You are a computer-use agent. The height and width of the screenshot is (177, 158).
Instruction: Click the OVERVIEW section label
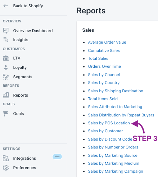pos(12,21)
